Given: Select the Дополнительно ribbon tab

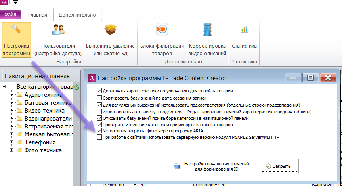Looking at the screenshot, I should (77, 15).
